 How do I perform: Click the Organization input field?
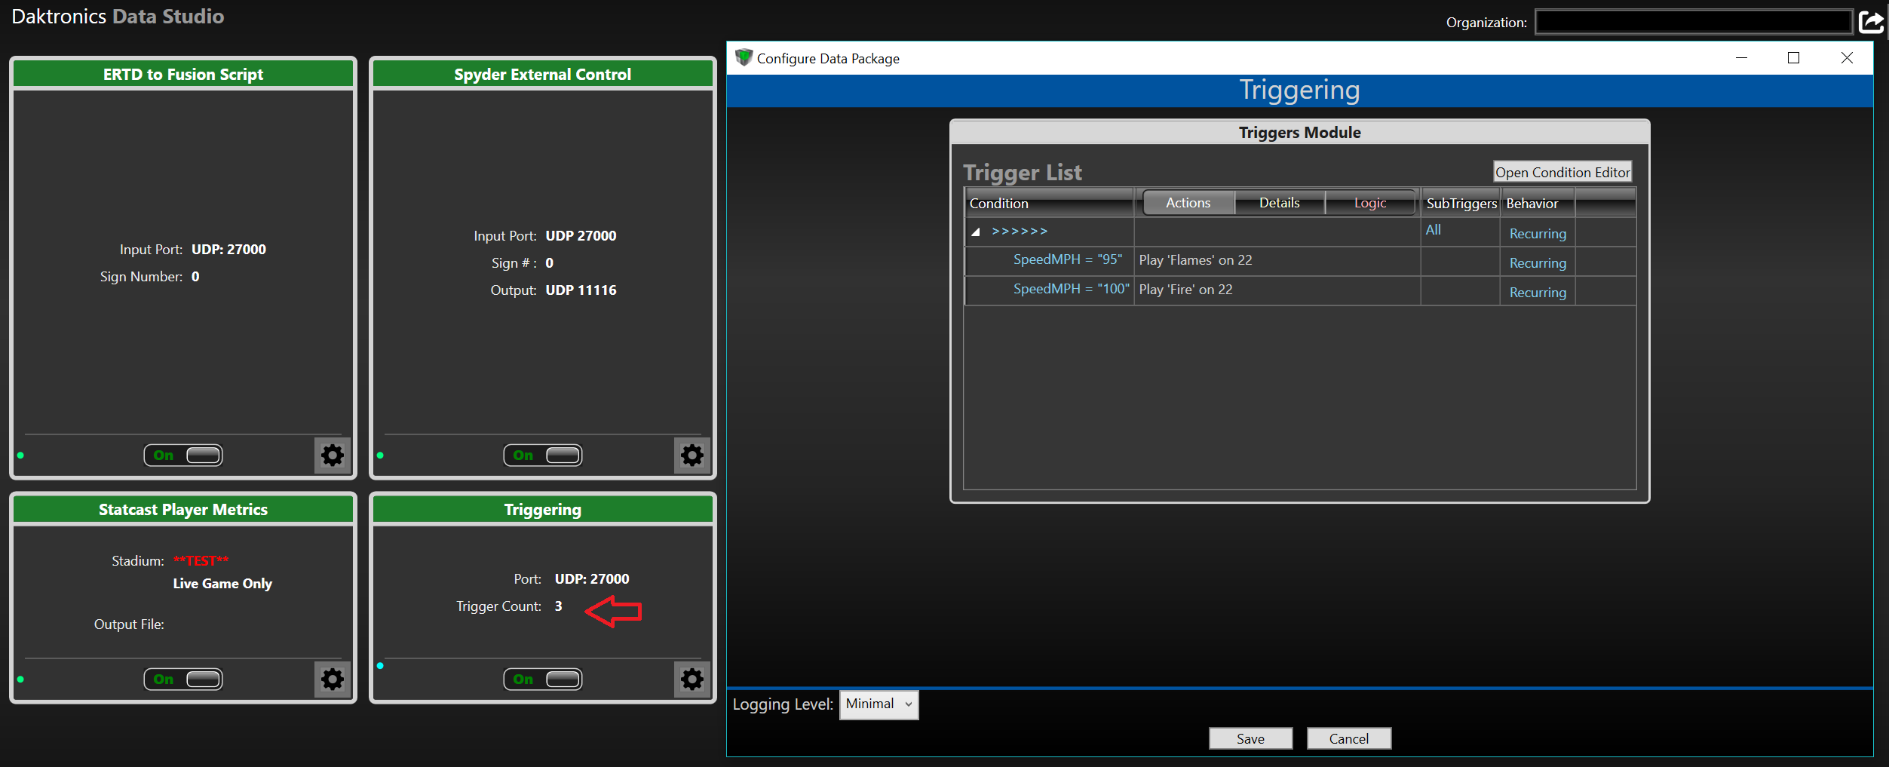click(x=1693, y=22)
